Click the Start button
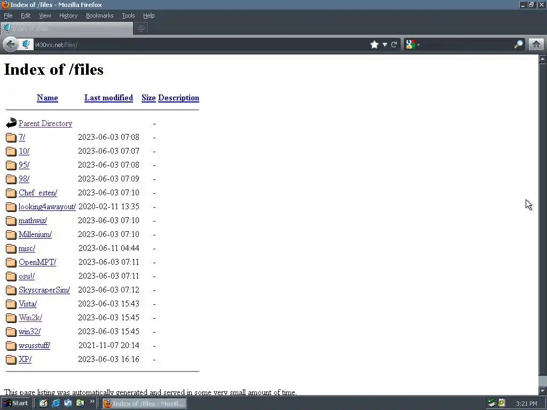547x410 pixels. tap(15, 404)
